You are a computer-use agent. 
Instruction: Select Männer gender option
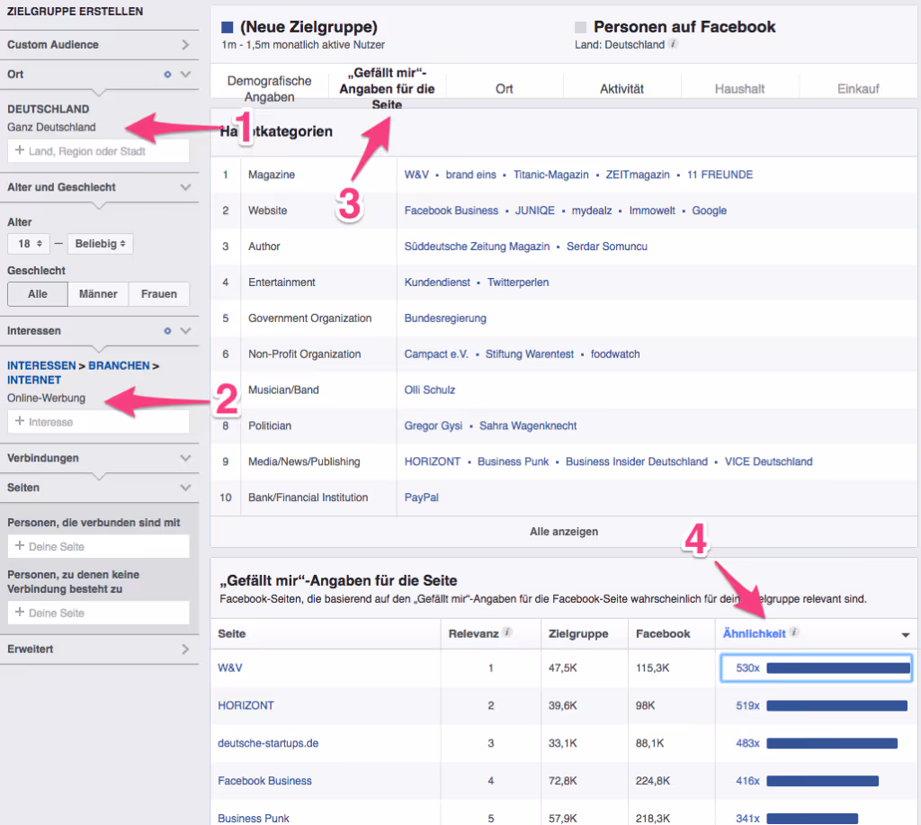[98, 294]
